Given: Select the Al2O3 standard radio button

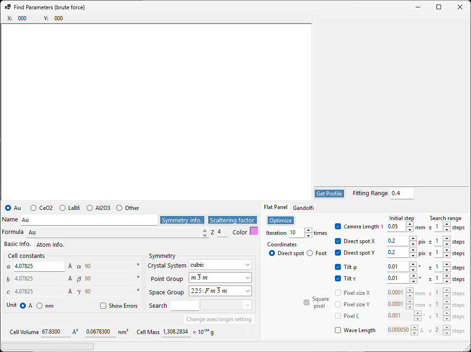Looking at the screenshot, I should pyautogui.click(x=89, y=208).
